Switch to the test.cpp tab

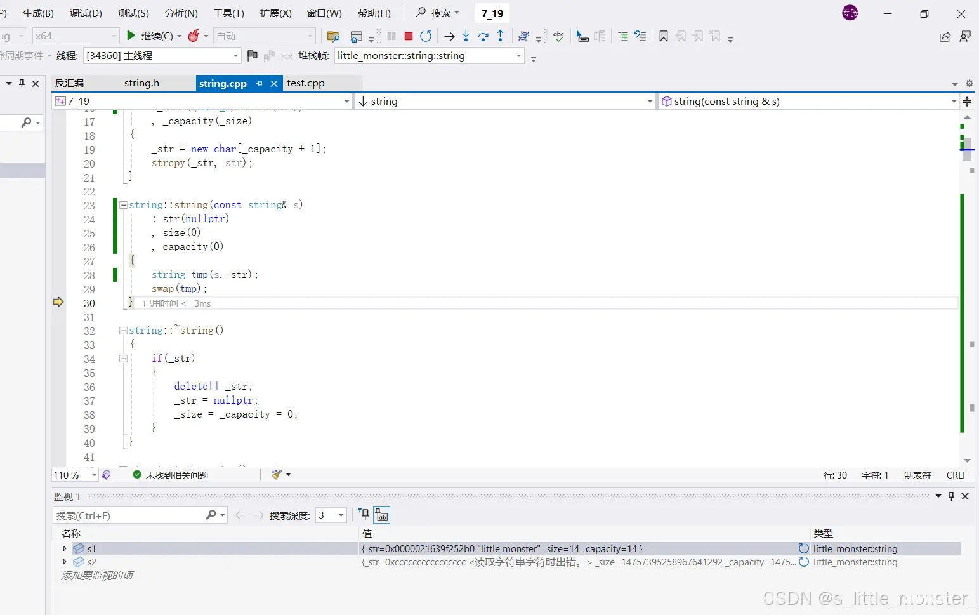[306, 83]
